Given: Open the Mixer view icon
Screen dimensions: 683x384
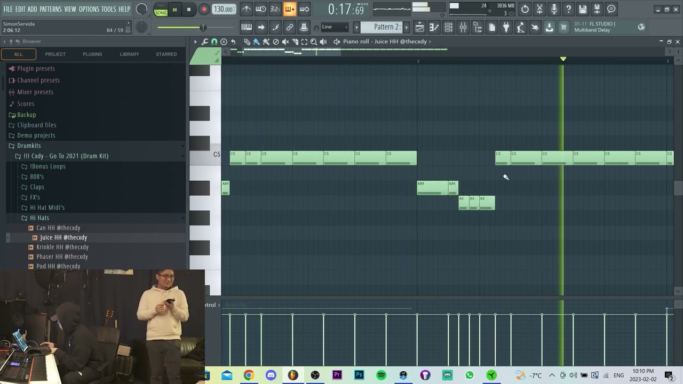Looking at the screenshot, I should coord(463,27).
